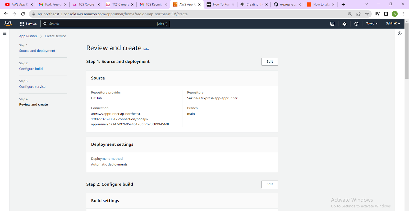Click the browser forward arrow
This screenshot has width=409, height=211.
click(x=14, y=14)
